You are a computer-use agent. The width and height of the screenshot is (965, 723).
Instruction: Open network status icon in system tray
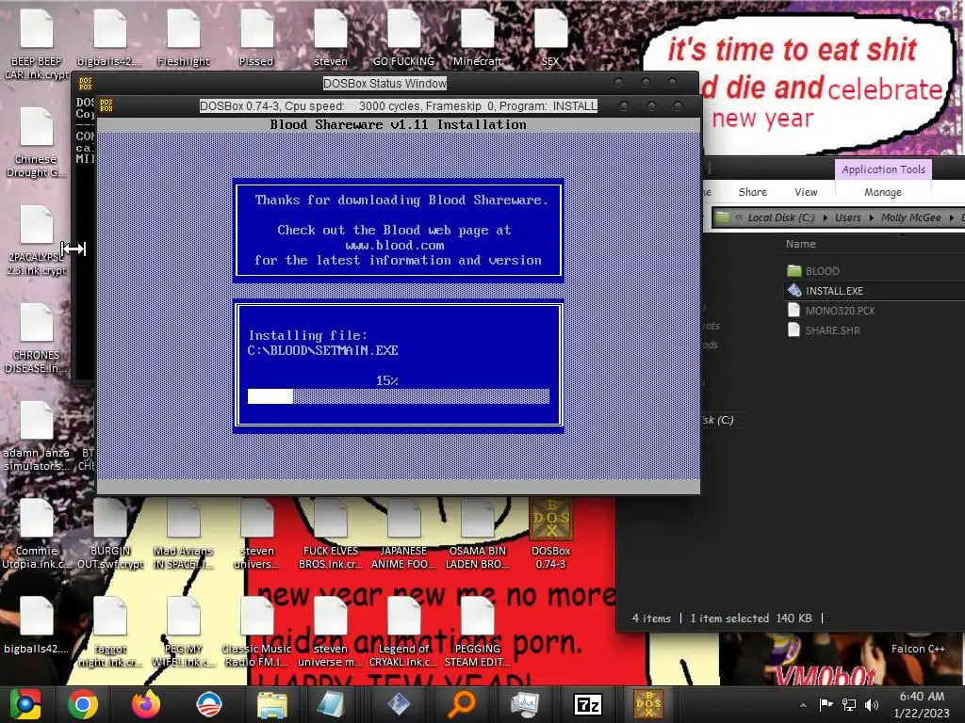coord(849,704)
